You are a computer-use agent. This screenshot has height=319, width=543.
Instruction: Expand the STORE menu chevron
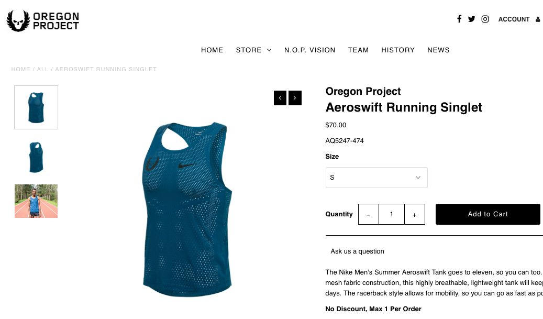pos(269,50)
